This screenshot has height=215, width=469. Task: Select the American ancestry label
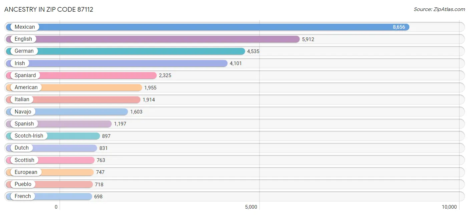tap(26, 87)
